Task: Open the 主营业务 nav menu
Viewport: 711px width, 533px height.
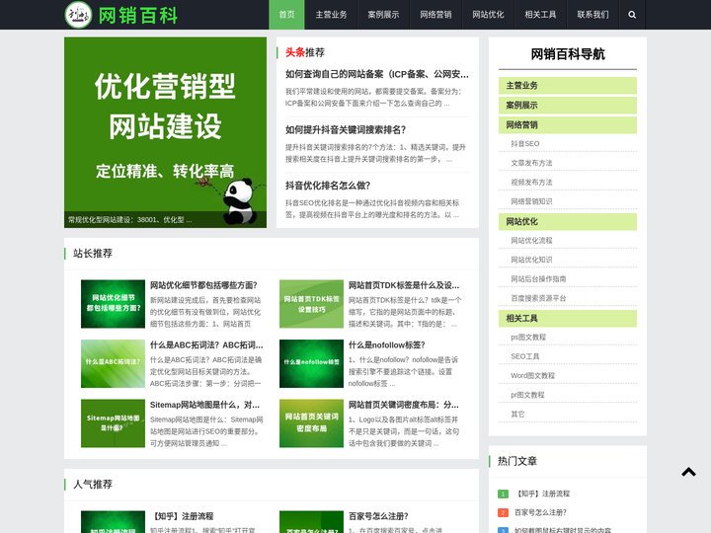Action: coord(331,15)
